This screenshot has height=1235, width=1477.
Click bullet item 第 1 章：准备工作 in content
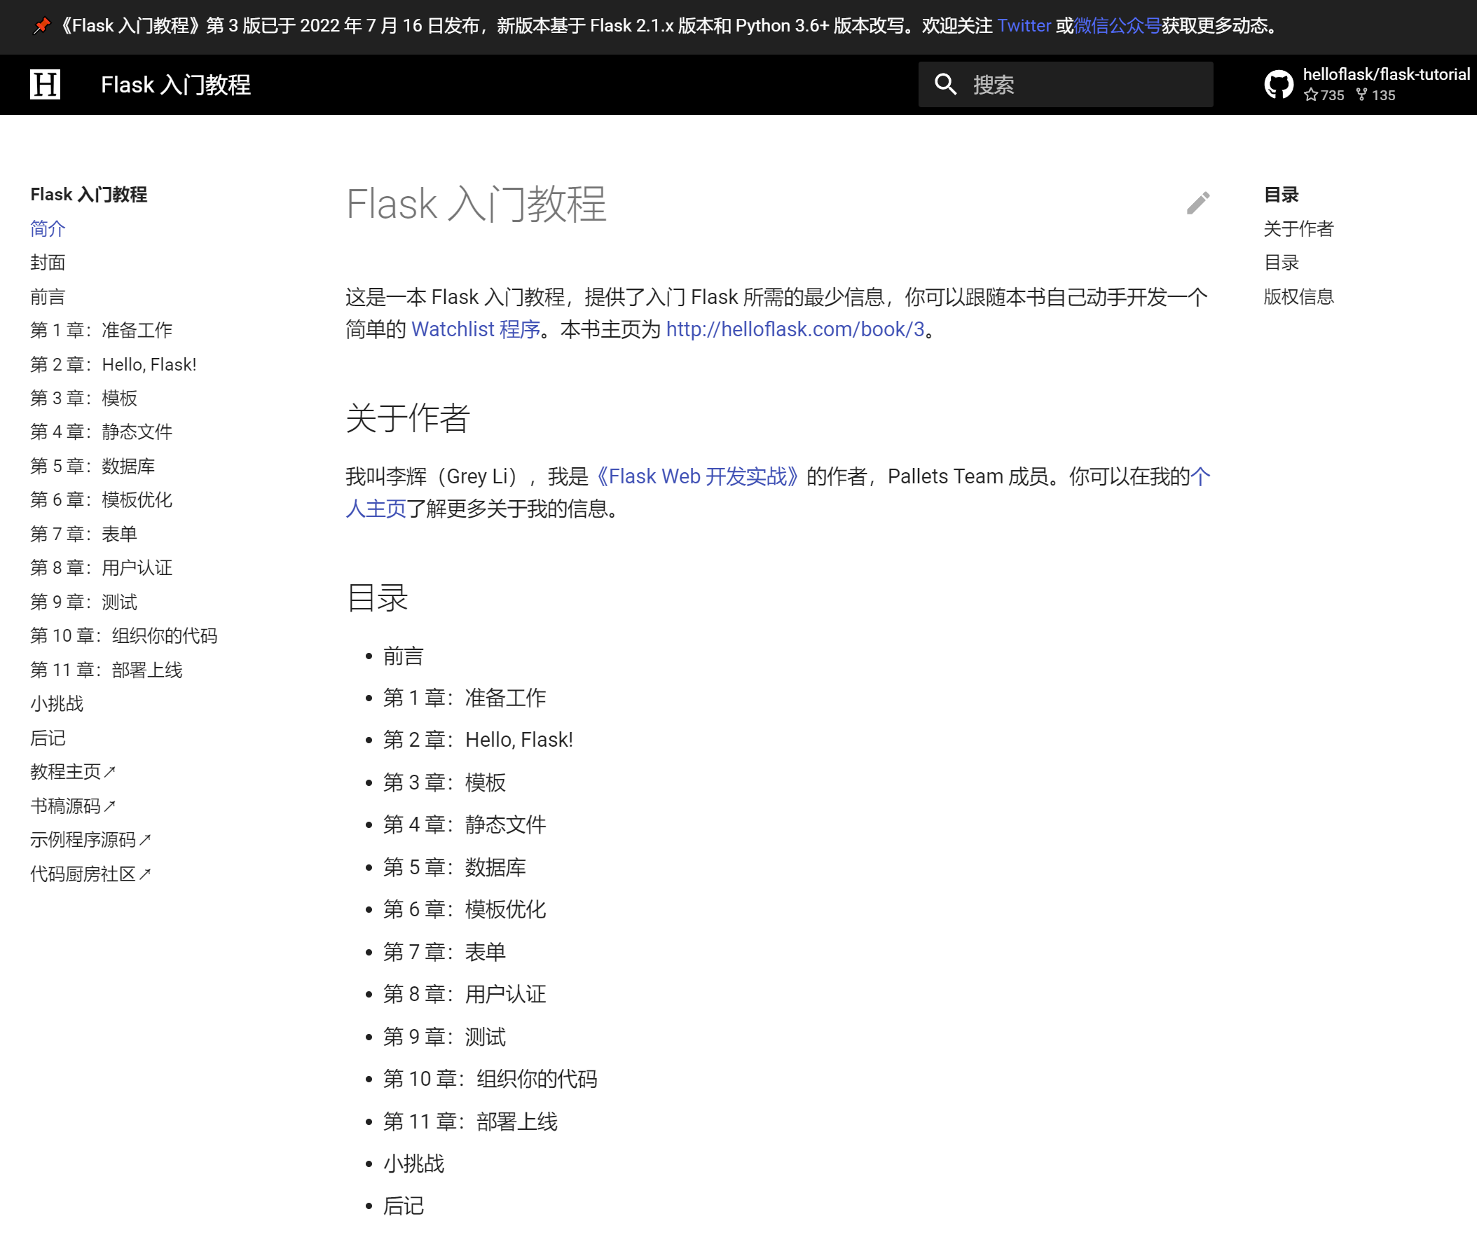[x=465, y=698]
